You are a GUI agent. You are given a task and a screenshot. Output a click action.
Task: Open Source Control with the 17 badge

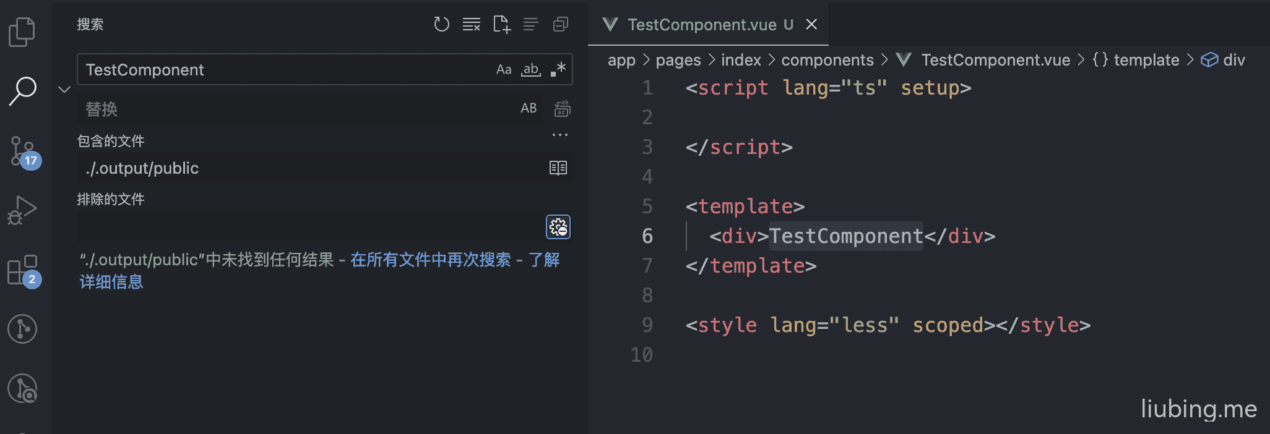pos(25,152)
